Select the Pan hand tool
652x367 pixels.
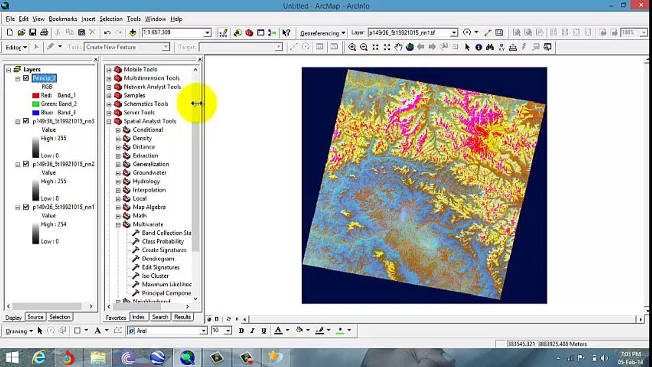tap(398, 47)
